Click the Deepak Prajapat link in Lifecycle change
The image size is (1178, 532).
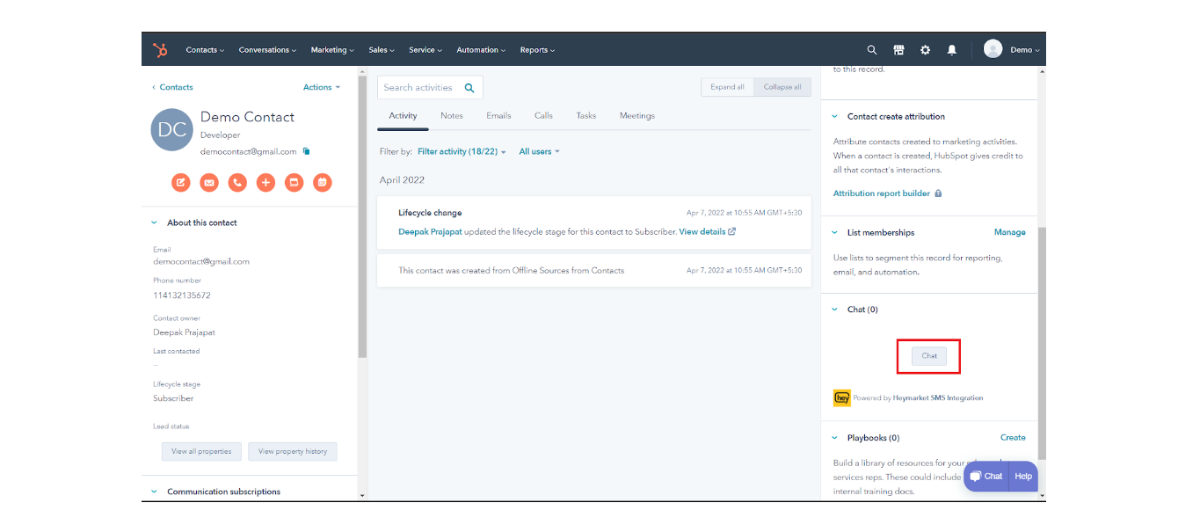click(x=430, y=232)
